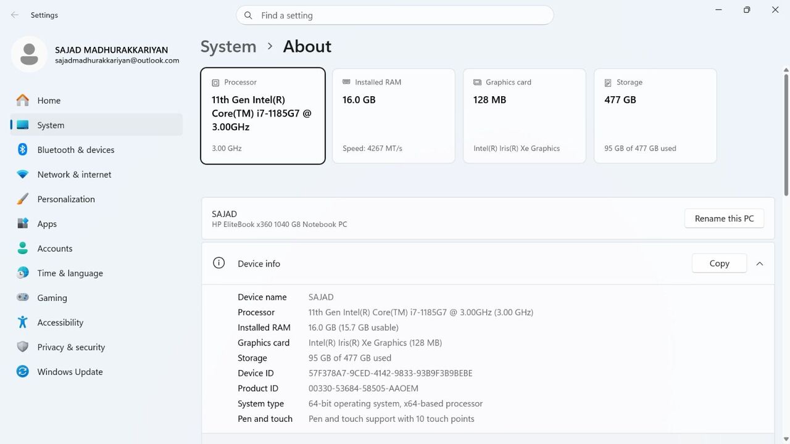This screenshot has height=444, width=790.
Task: Go to Gaming settings
Action: (97, 297)
